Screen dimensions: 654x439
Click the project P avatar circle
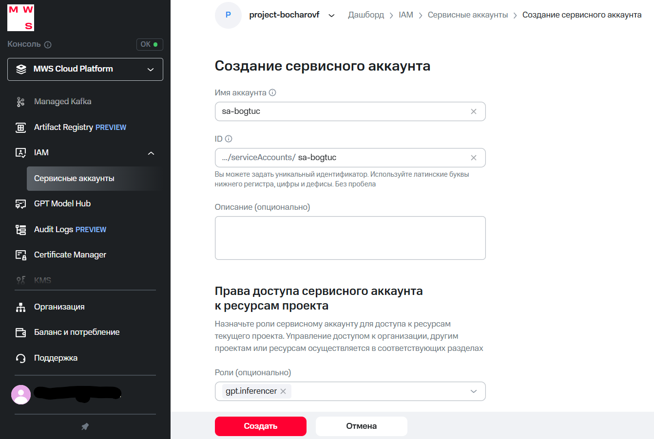228,15
